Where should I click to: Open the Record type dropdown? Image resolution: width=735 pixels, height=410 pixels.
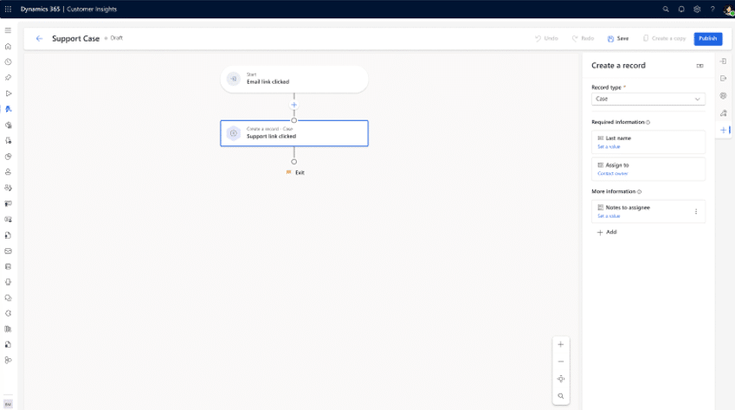pos(648,99)
